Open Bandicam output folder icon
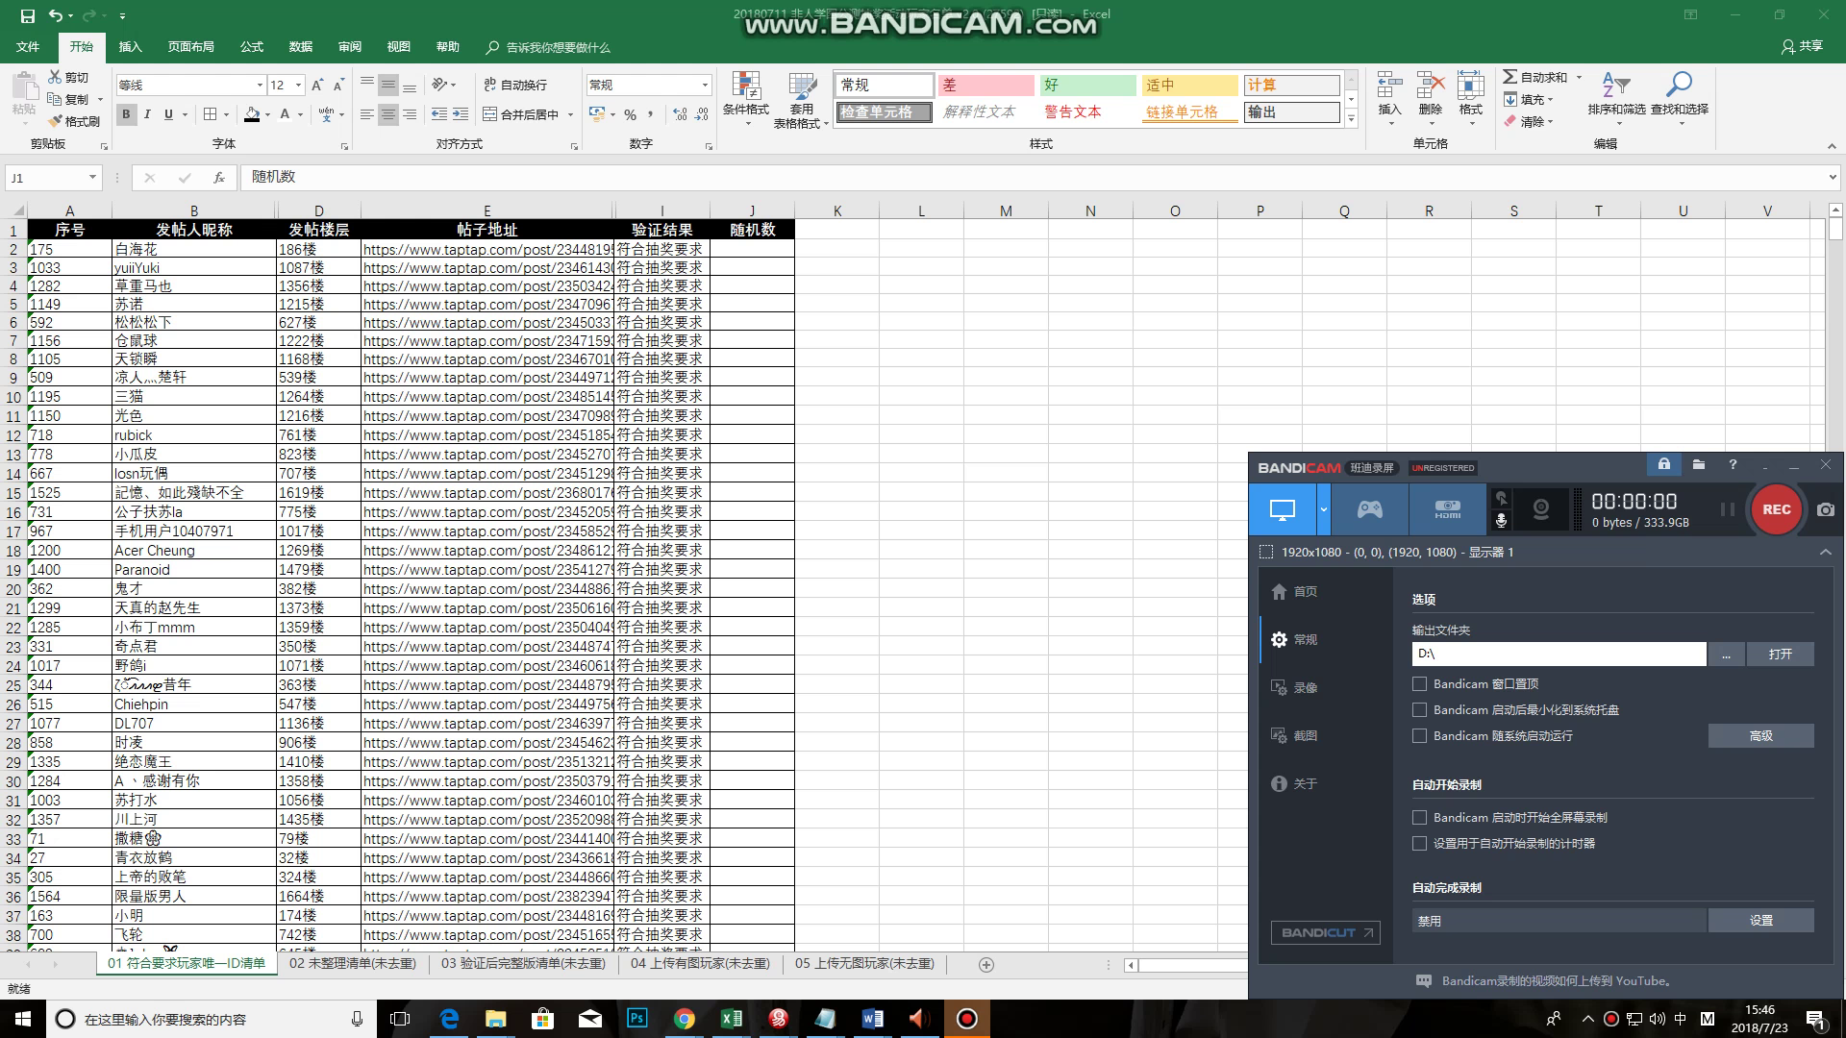Screen dimensions: 1846x1038 point(1699,465)
